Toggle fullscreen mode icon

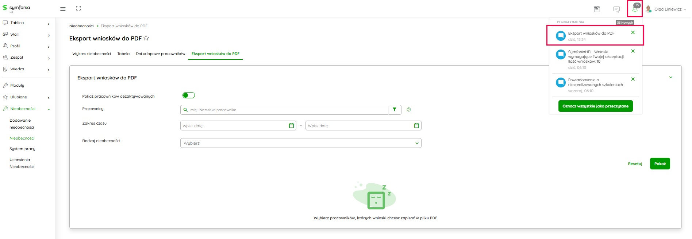point(78,8)
